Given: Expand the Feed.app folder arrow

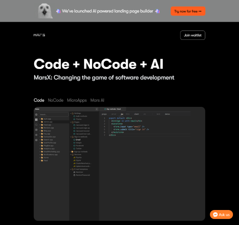Looking at the screenshot, I should click(40, 125).
